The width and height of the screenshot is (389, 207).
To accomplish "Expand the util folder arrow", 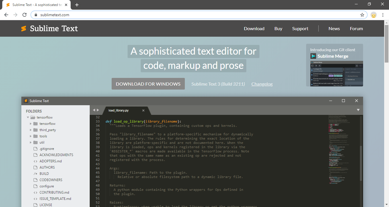I will (31, 142).
